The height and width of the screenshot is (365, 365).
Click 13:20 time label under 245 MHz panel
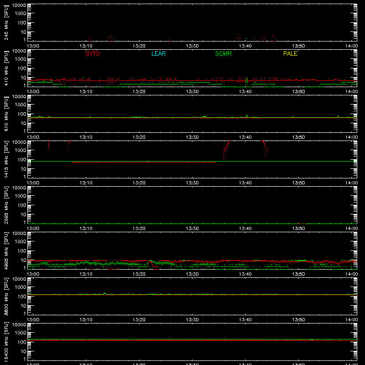139,46
